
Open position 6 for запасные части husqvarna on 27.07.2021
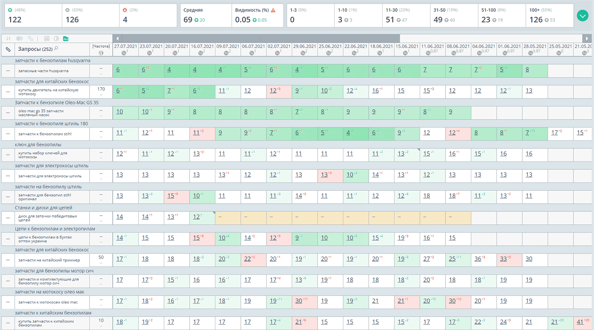click(118, 70)
